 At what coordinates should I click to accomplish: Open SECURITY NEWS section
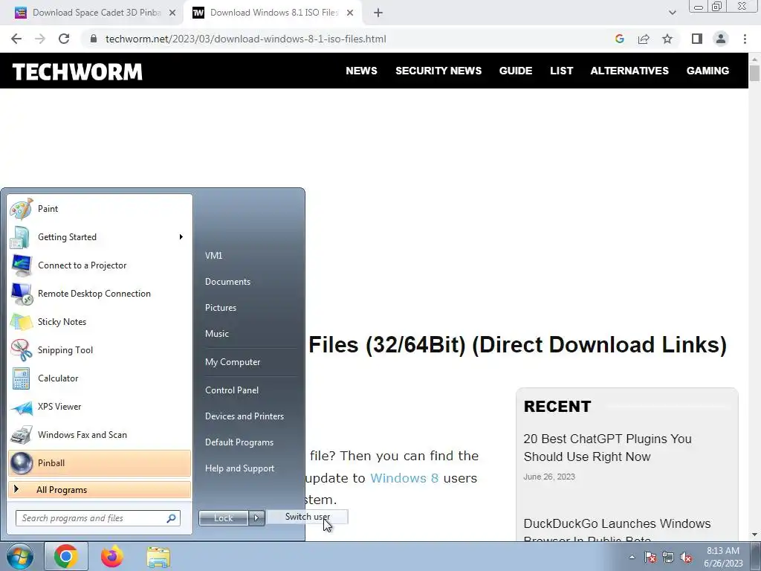point(438,71)
